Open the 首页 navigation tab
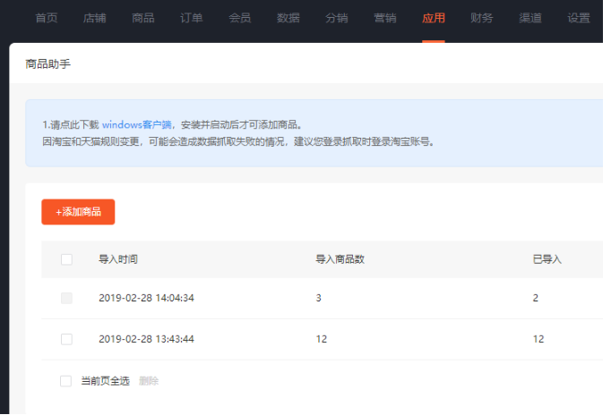 pyautogui.click(x=47, y=18)
